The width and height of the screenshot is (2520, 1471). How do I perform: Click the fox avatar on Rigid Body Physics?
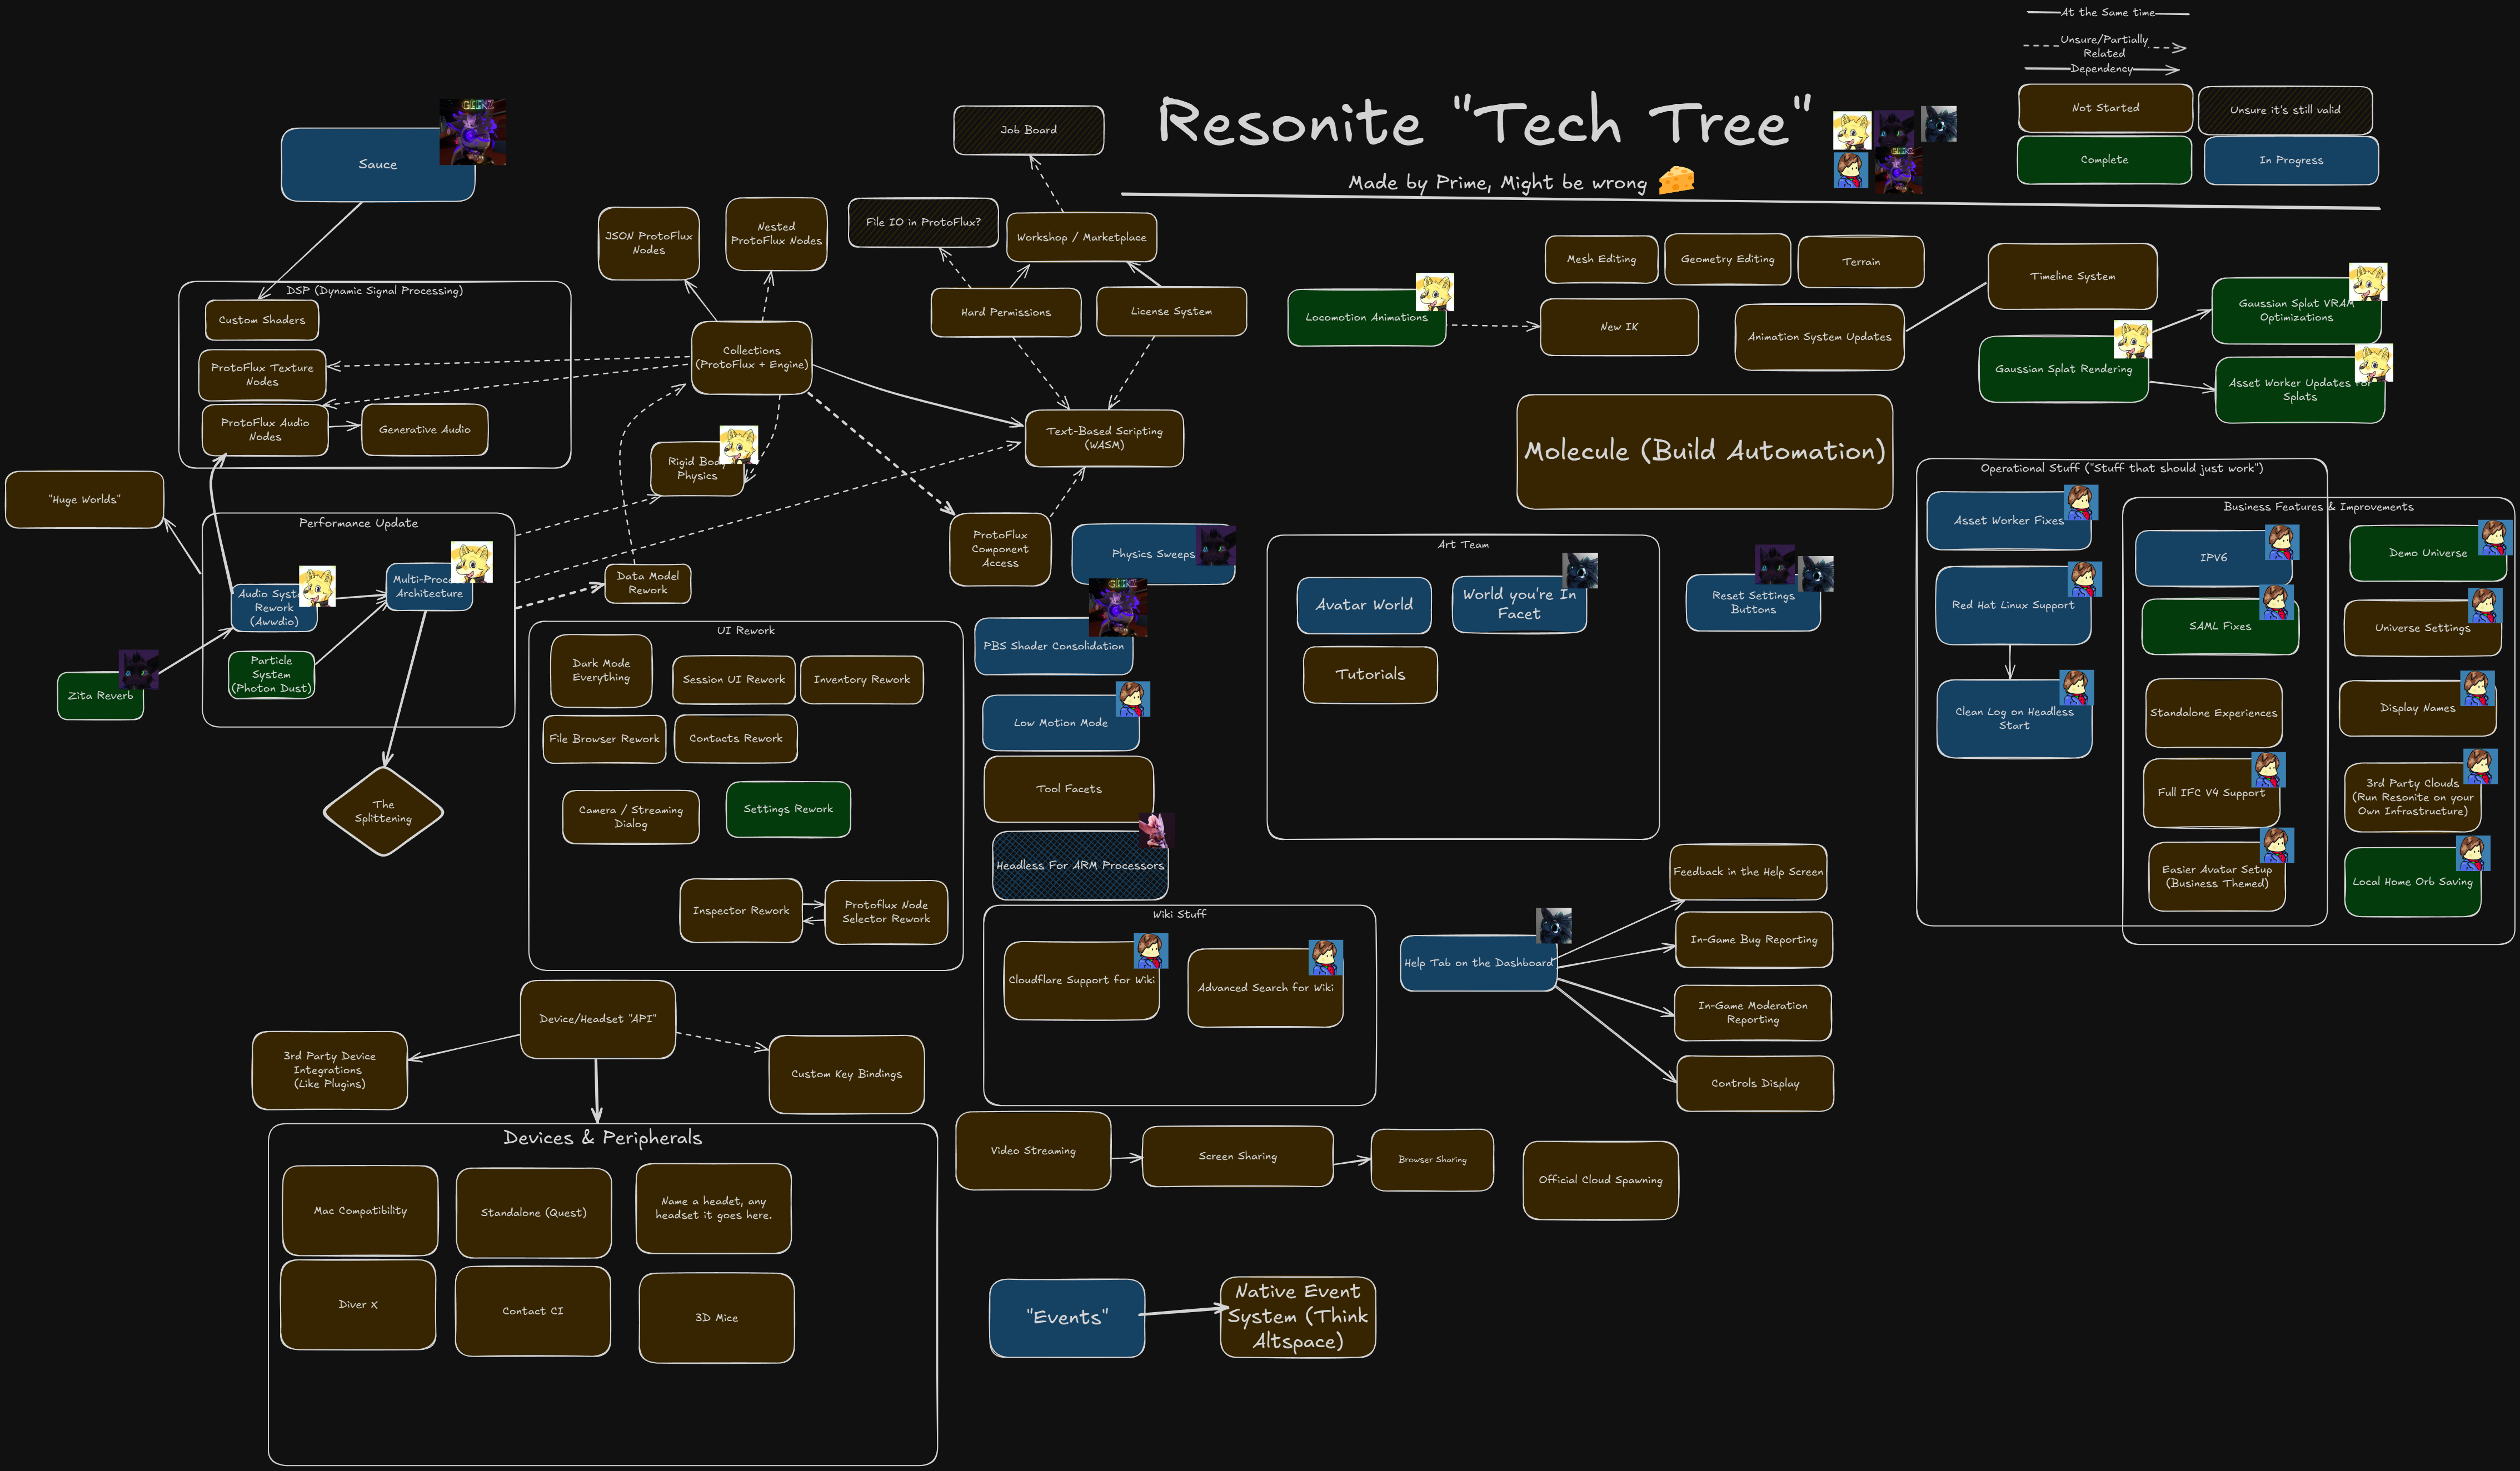click(739, 445)
